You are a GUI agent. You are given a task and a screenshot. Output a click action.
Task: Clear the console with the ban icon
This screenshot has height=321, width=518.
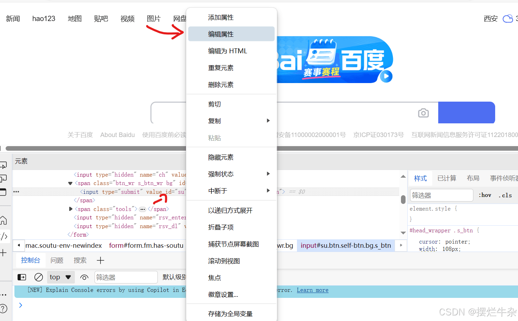point(39,277)
